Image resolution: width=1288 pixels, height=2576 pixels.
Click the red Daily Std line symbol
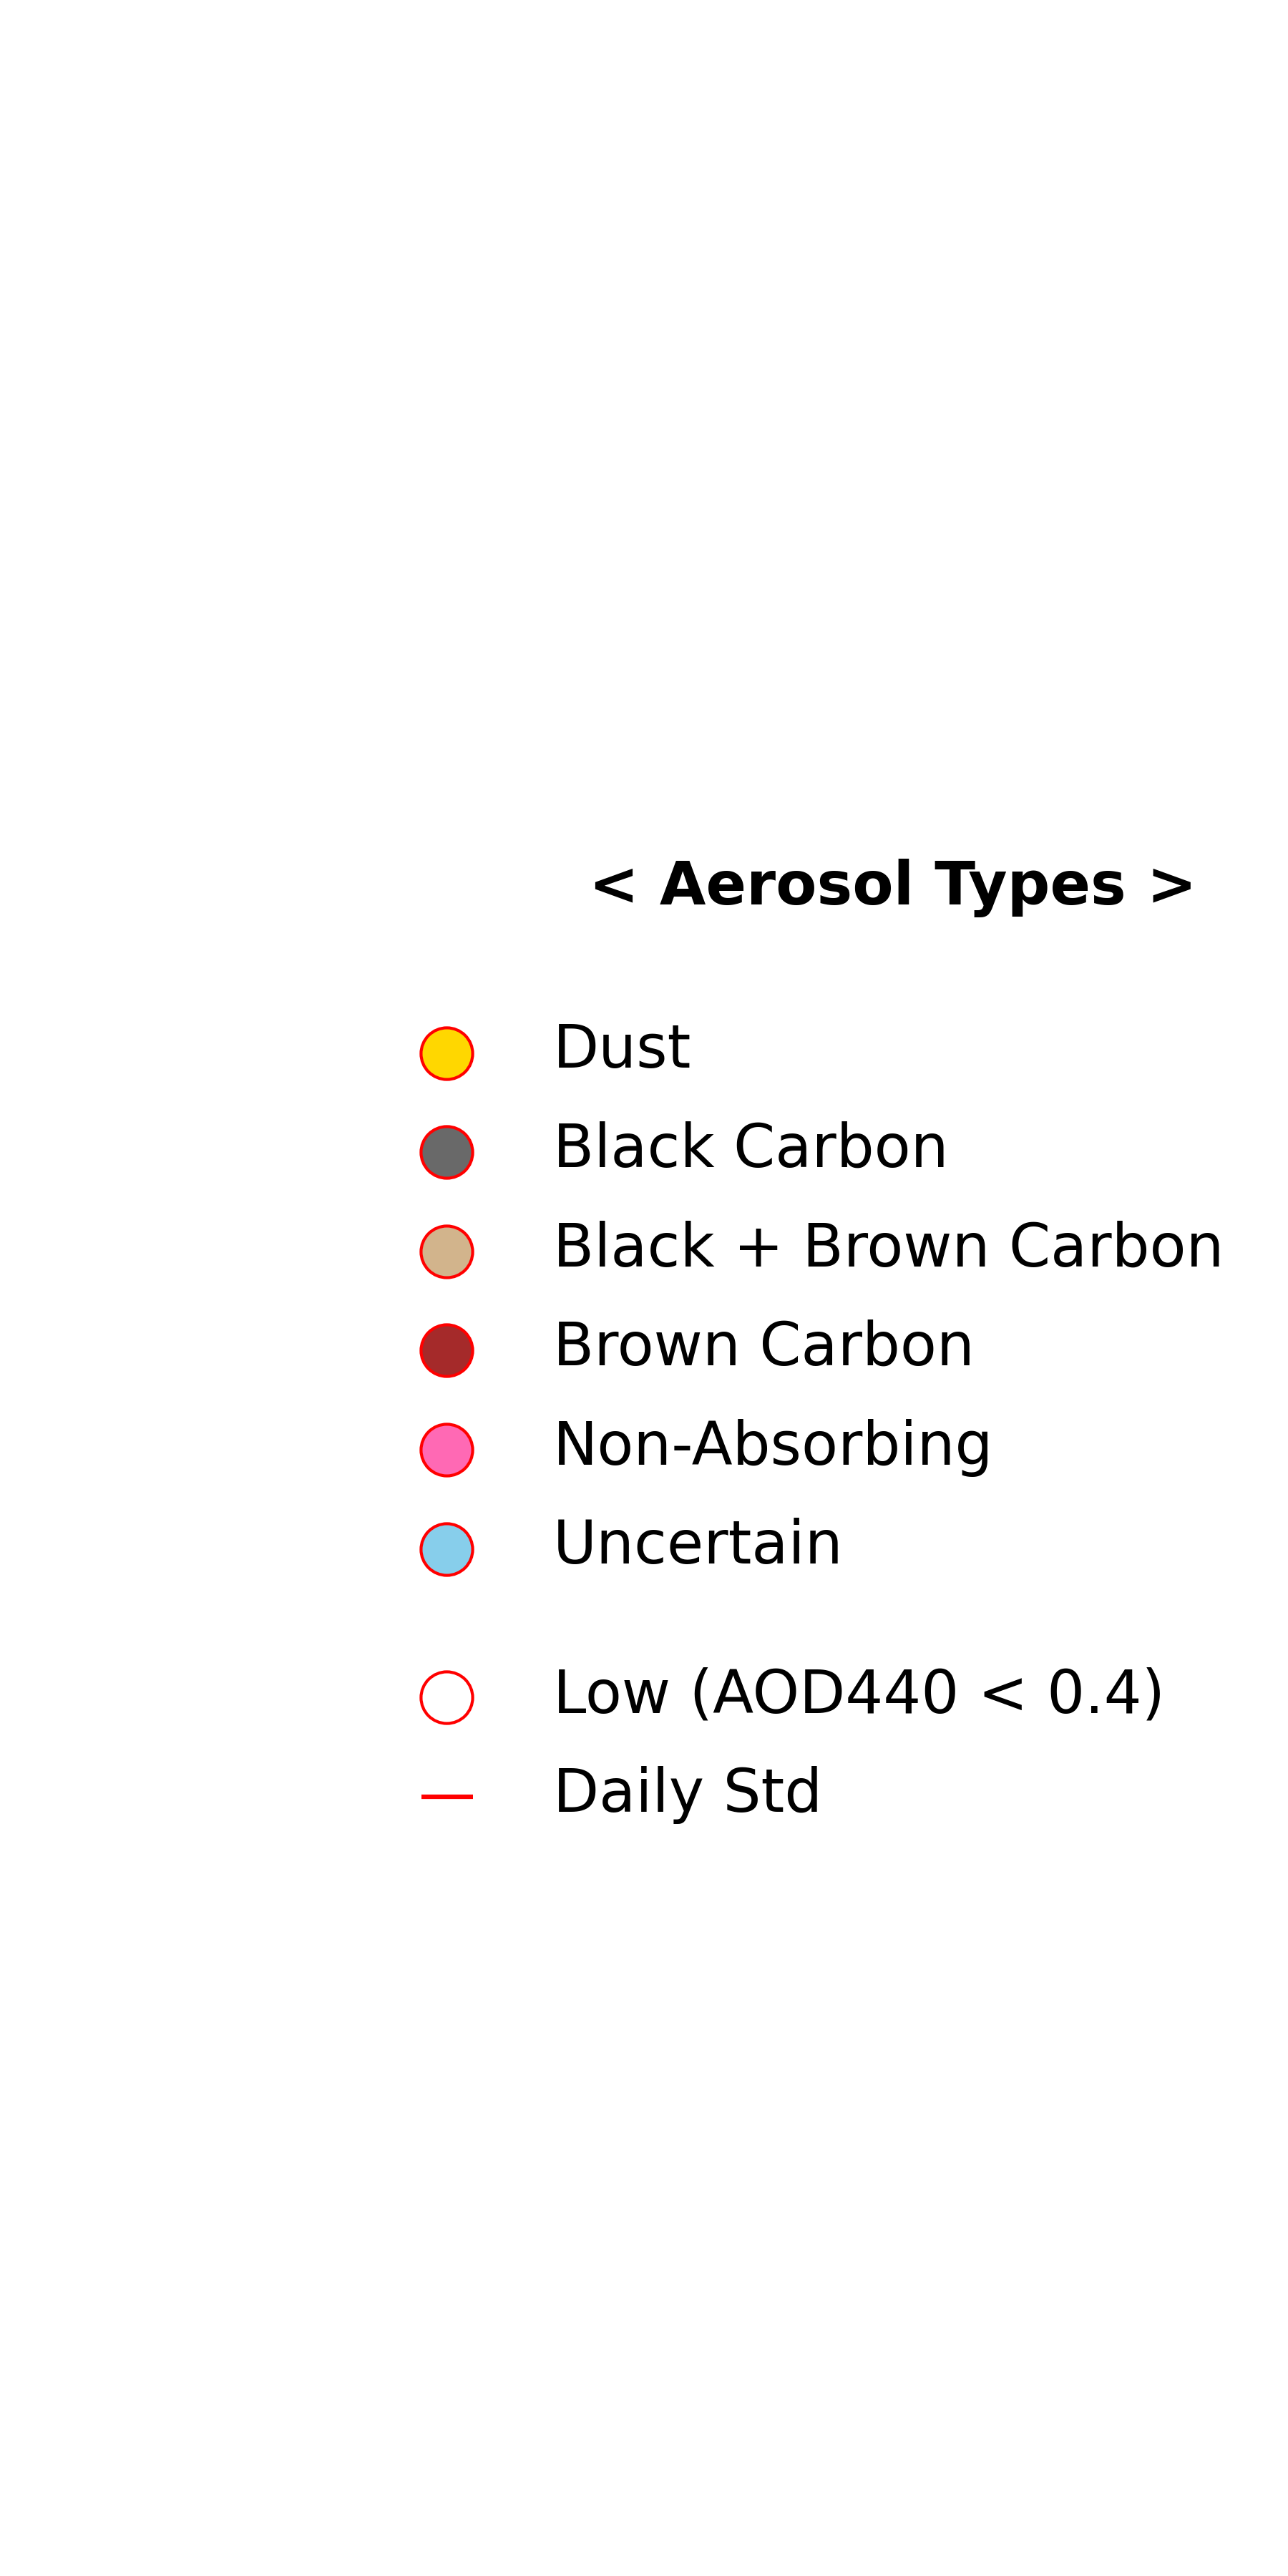click(x=446, y=1796)
